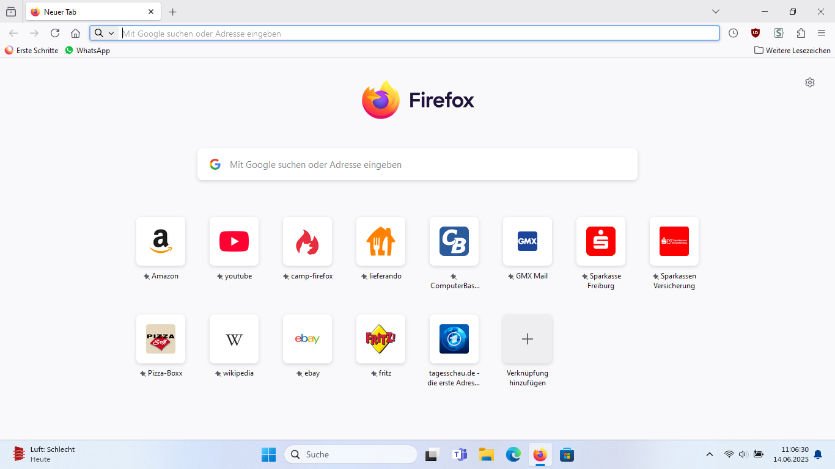This screenshot has height=469, width=835.
Task: Open the history clock icon
Action: (x=733, y=33)
